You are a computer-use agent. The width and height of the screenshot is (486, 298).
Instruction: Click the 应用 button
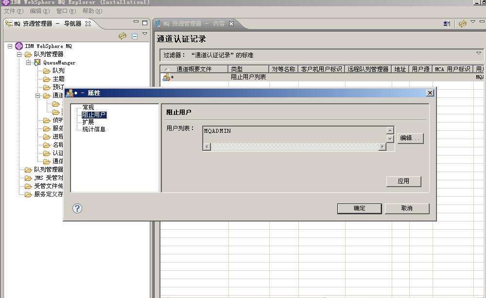click(x=403, y=181)
